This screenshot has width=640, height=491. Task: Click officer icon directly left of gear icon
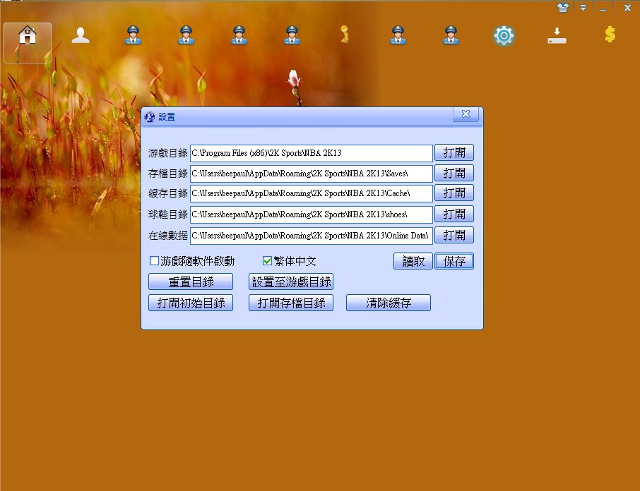coord(451,35)
